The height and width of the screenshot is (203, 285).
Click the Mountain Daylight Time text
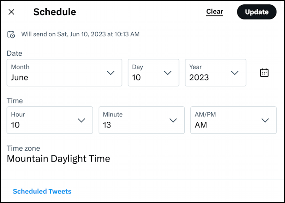[58, 159]
